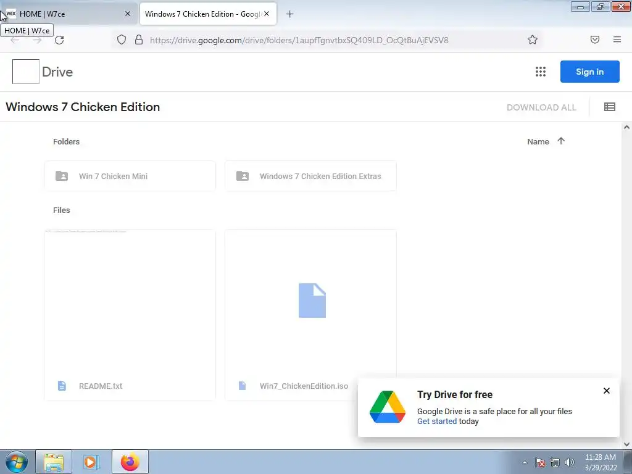The image size is (632, 474).
Task: Open the Firefox hamburger menu
Action: (617, 39)
